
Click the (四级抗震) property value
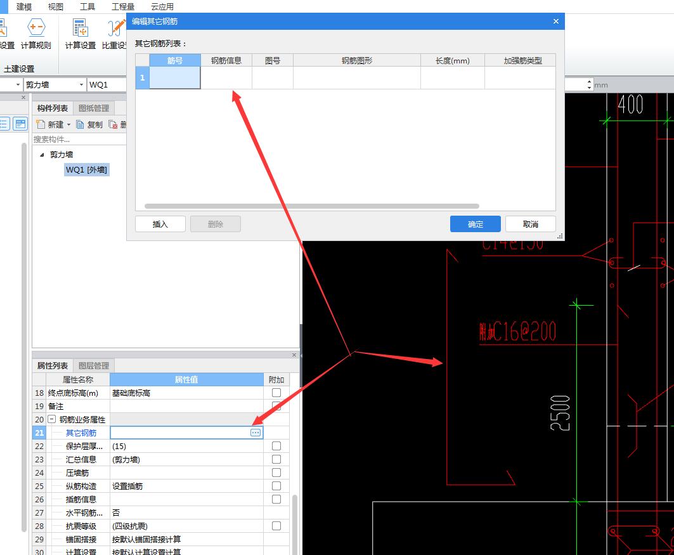(x=130, y=526)
